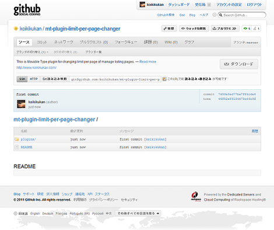Open the プルリクエスト (0) tab

pyautogui.click(x=94, y=42)
